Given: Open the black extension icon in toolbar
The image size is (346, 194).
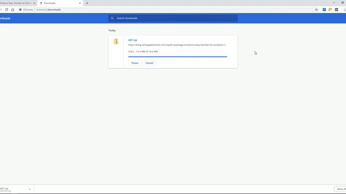Looking at the screenshot, I should [336, 10].
